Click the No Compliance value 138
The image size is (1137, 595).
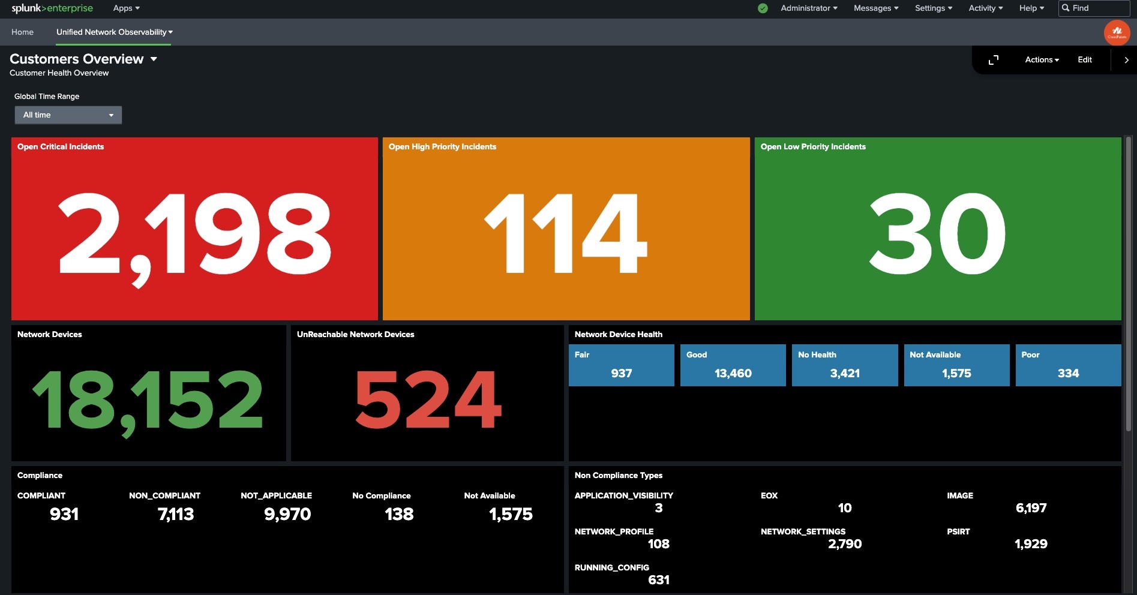399,515
